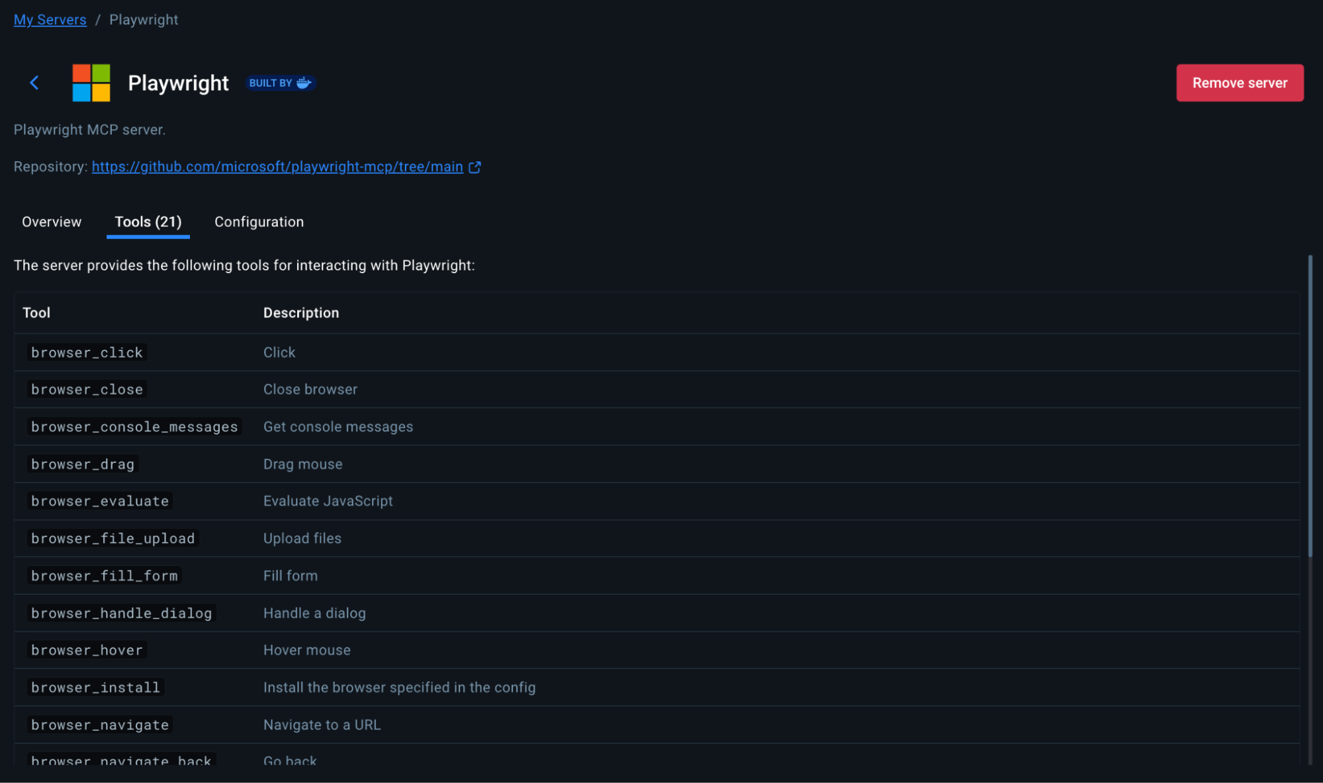
Task: Click the external link icon beside repository URL
Action: point(475,167)
